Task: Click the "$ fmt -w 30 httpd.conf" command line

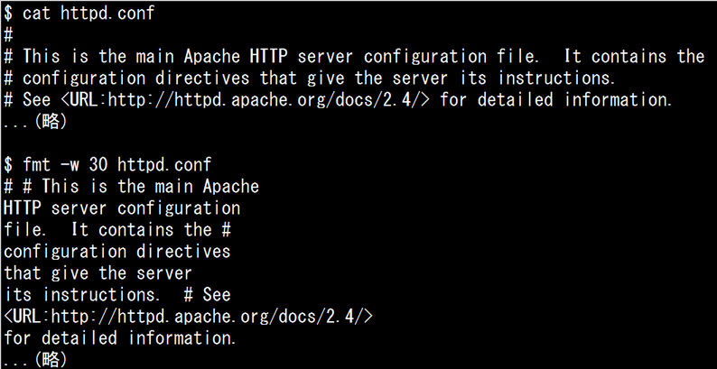Action: pos(116,164)
